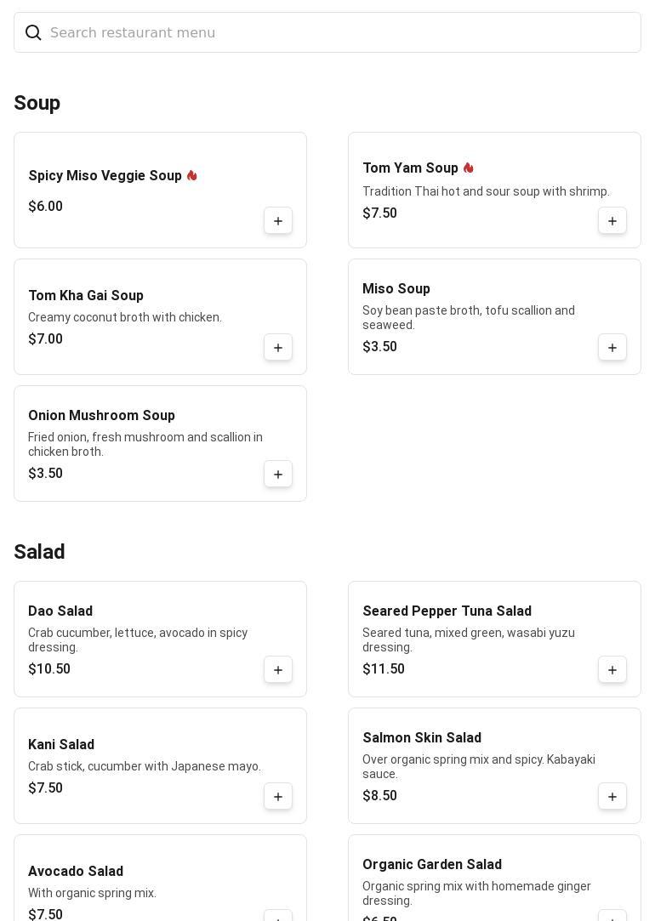Add Spicy Miso Veggie Soup to order
This screenshot has height=921, width=655.
point(278,221)
